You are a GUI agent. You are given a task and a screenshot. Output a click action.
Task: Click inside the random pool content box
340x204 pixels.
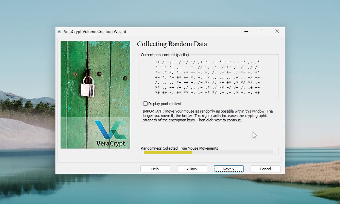click(x=208, y=77)
